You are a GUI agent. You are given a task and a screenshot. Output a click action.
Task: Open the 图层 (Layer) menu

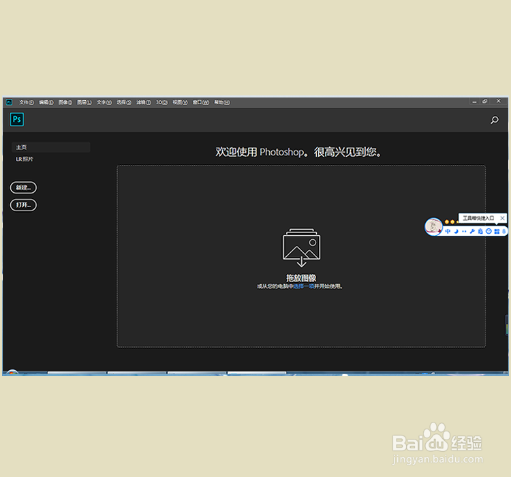(84, 102)
